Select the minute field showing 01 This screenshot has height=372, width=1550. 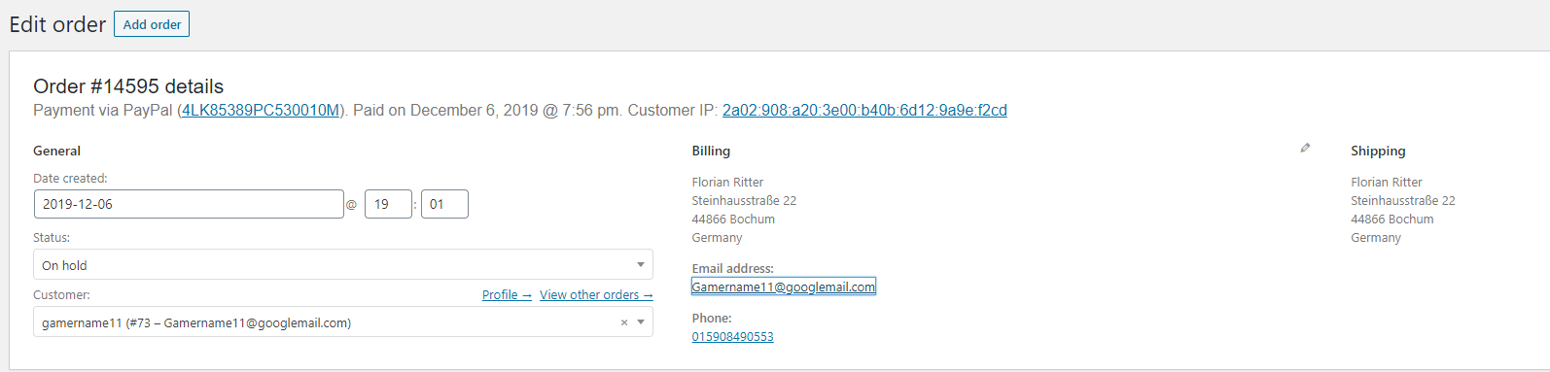click(444, 204)
